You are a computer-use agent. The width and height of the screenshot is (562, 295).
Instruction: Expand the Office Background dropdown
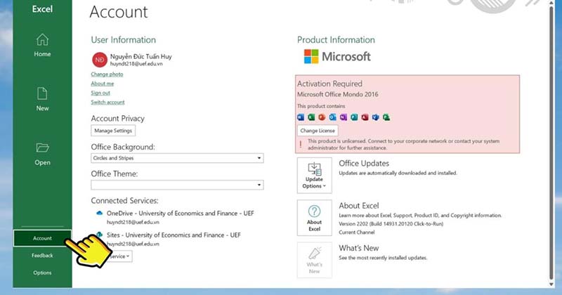coord(177,158)
